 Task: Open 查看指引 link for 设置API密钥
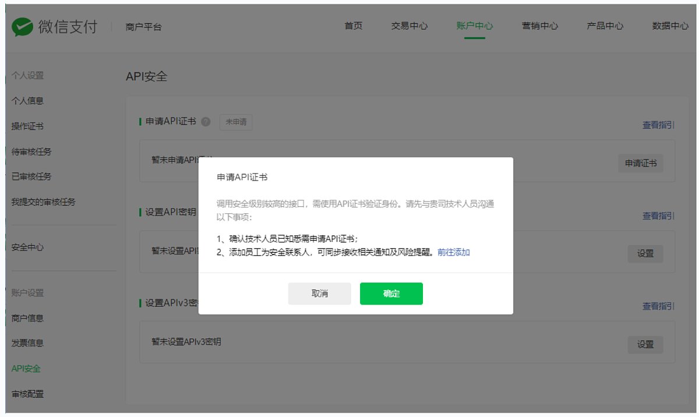pyautogui.click(x=658, y=216)
